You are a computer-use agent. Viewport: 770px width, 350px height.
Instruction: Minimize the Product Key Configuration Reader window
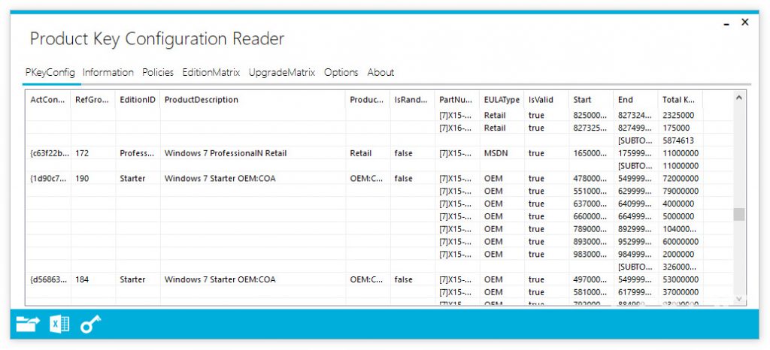(727, 23)
